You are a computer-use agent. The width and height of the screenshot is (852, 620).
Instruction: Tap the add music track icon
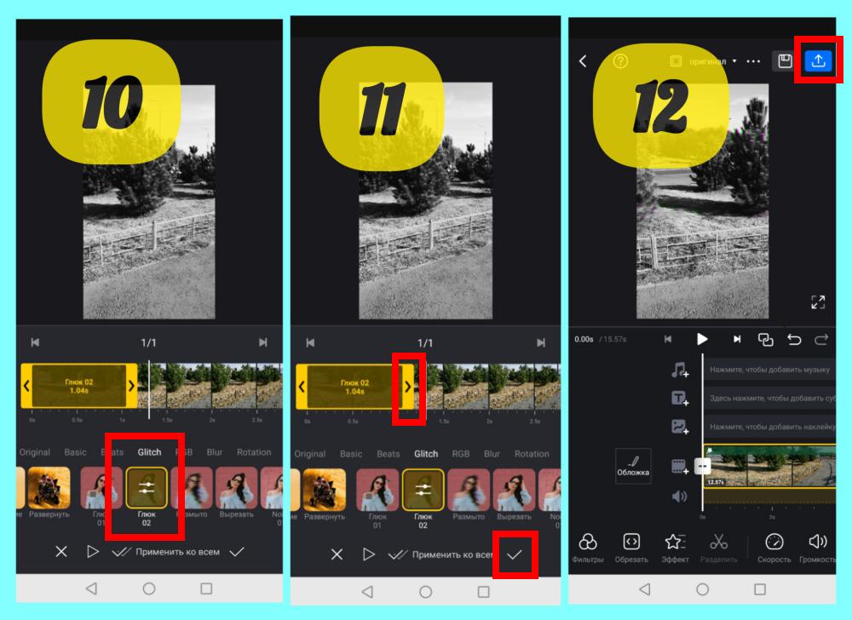tap(679, 370)
